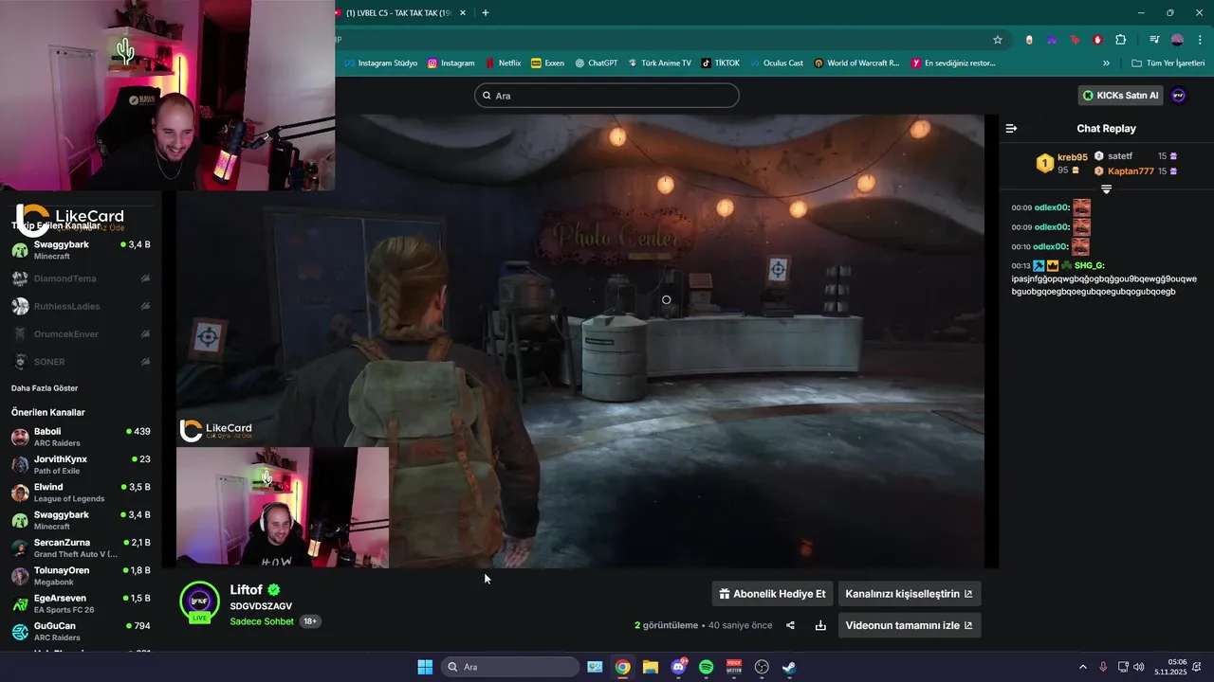Open the Türk Anime TV bookmark

click(x=659, y=63)
